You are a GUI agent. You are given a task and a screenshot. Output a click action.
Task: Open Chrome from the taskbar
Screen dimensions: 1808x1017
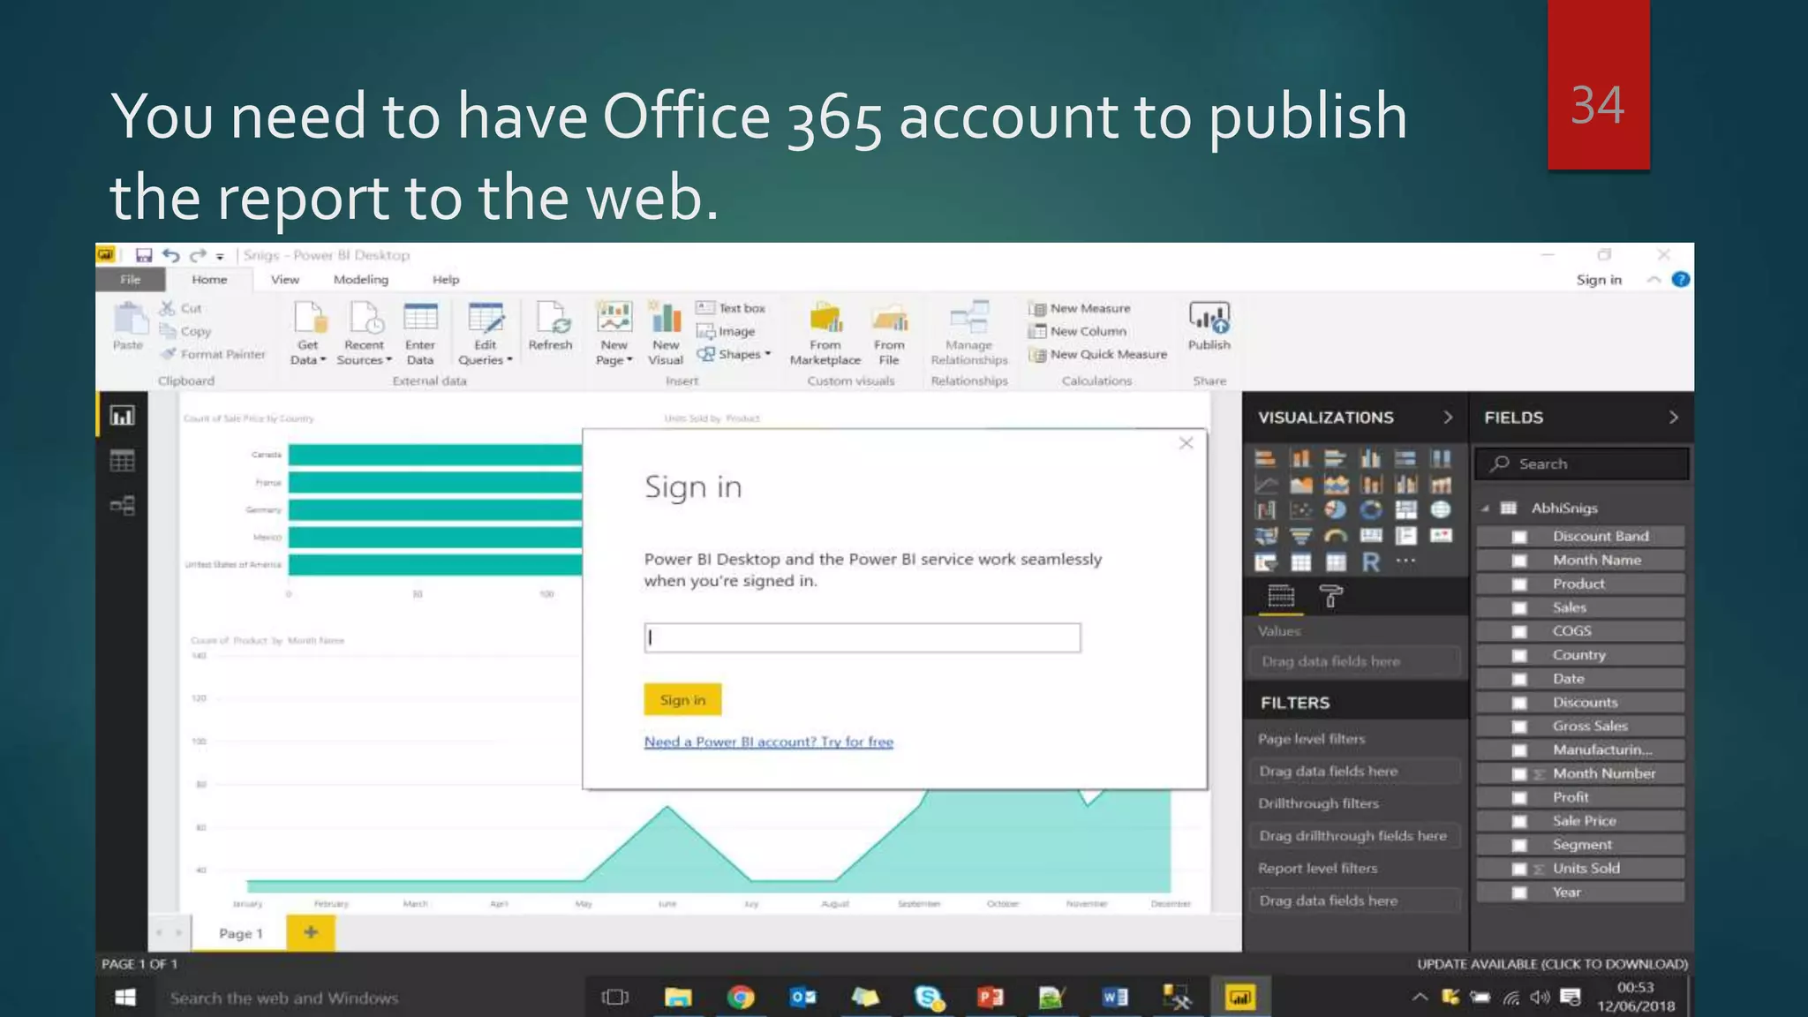click(741, 998)
